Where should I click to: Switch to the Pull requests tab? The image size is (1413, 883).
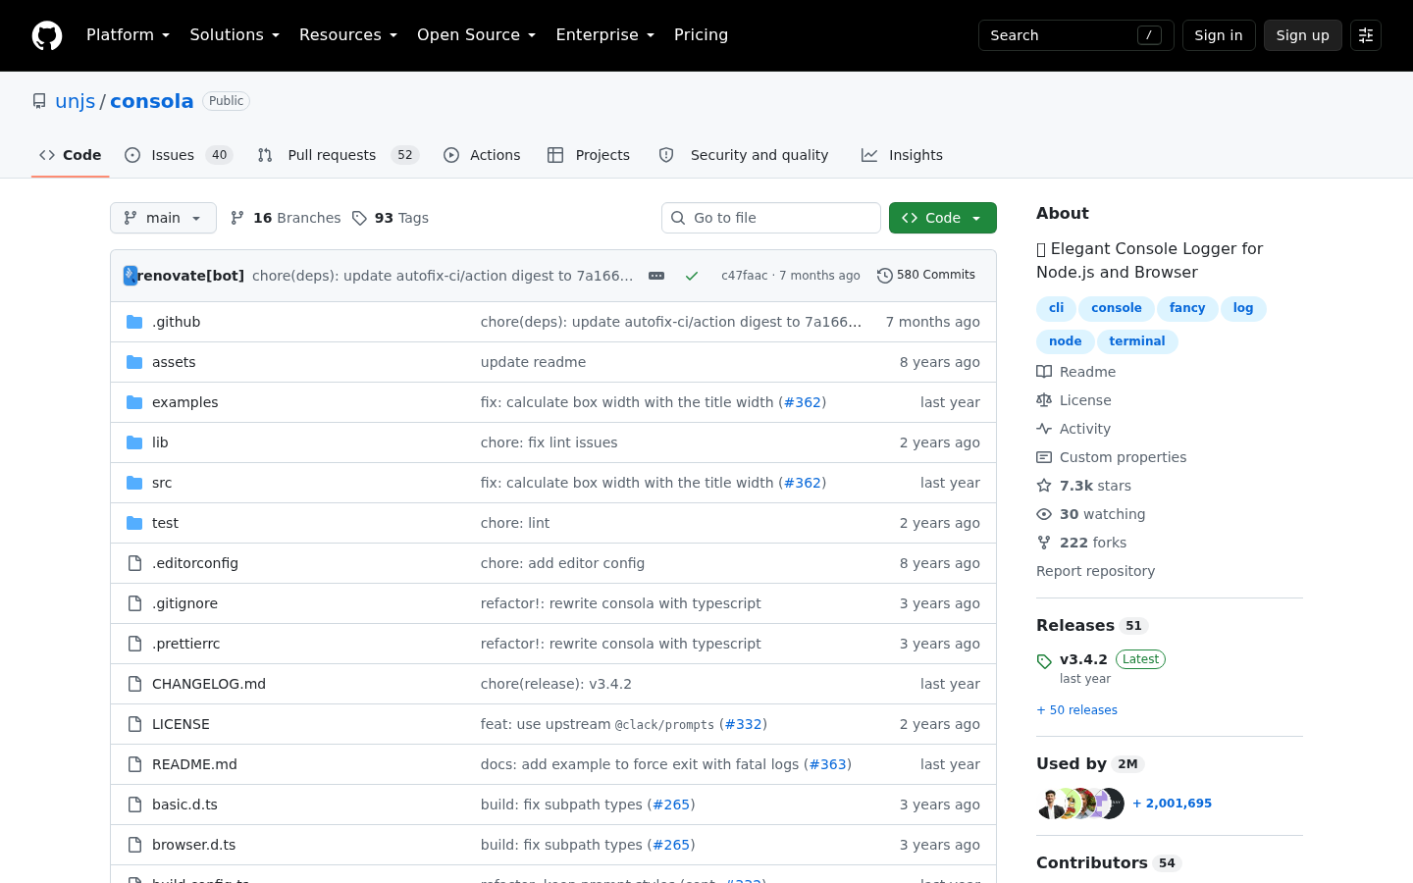(x=339, y=155)
